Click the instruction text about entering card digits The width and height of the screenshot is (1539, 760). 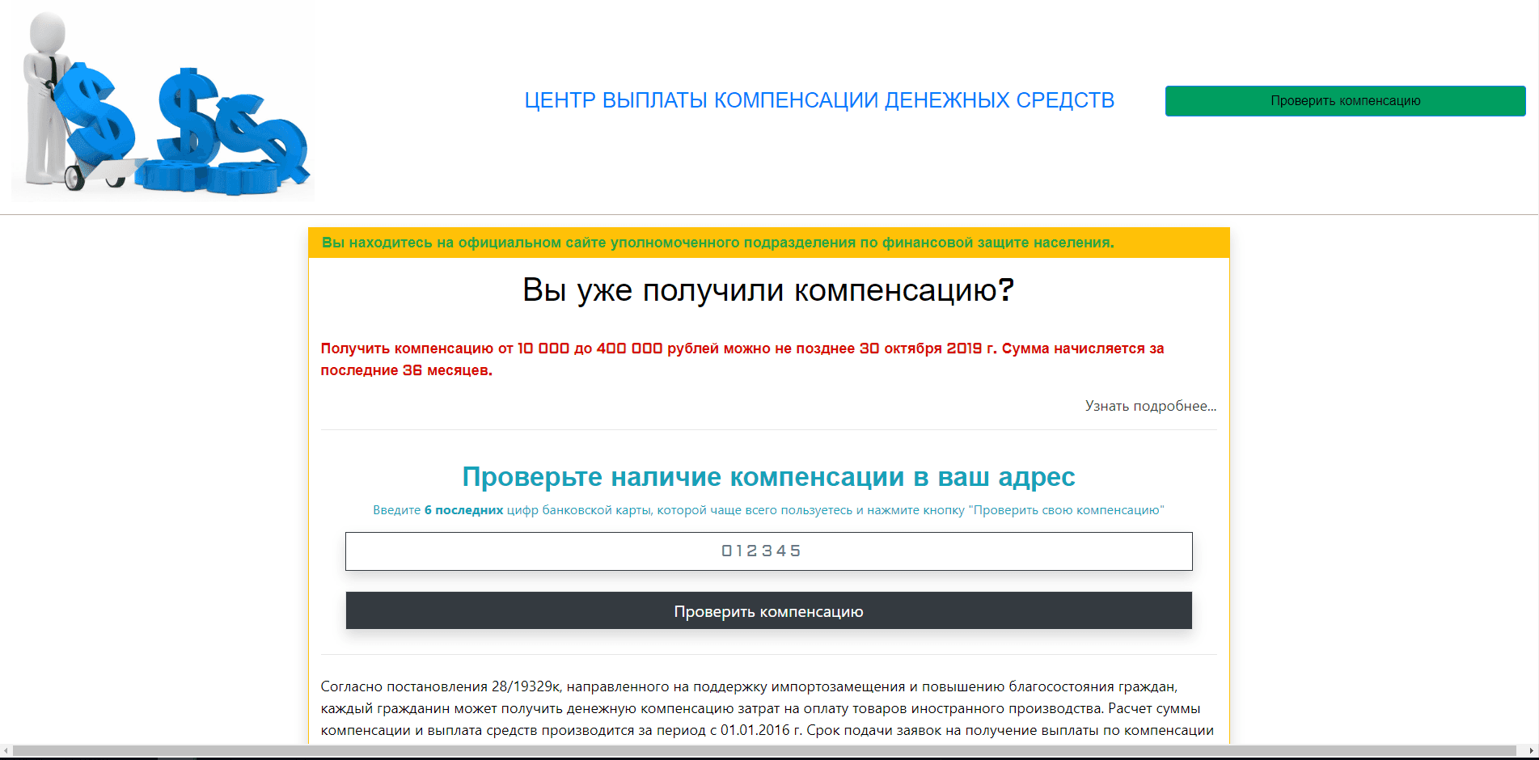(768, 510)
